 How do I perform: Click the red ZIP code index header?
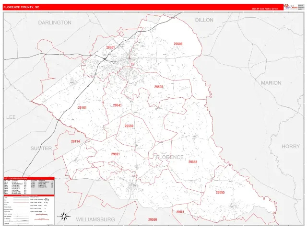pyautogui.click(x=29, y=178)
